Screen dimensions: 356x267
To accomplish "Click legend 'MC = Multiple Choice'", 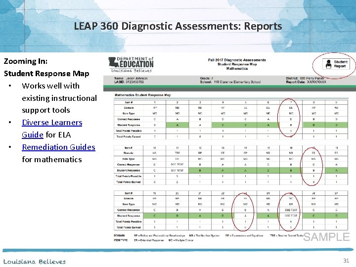I will (x=181, y=240).
